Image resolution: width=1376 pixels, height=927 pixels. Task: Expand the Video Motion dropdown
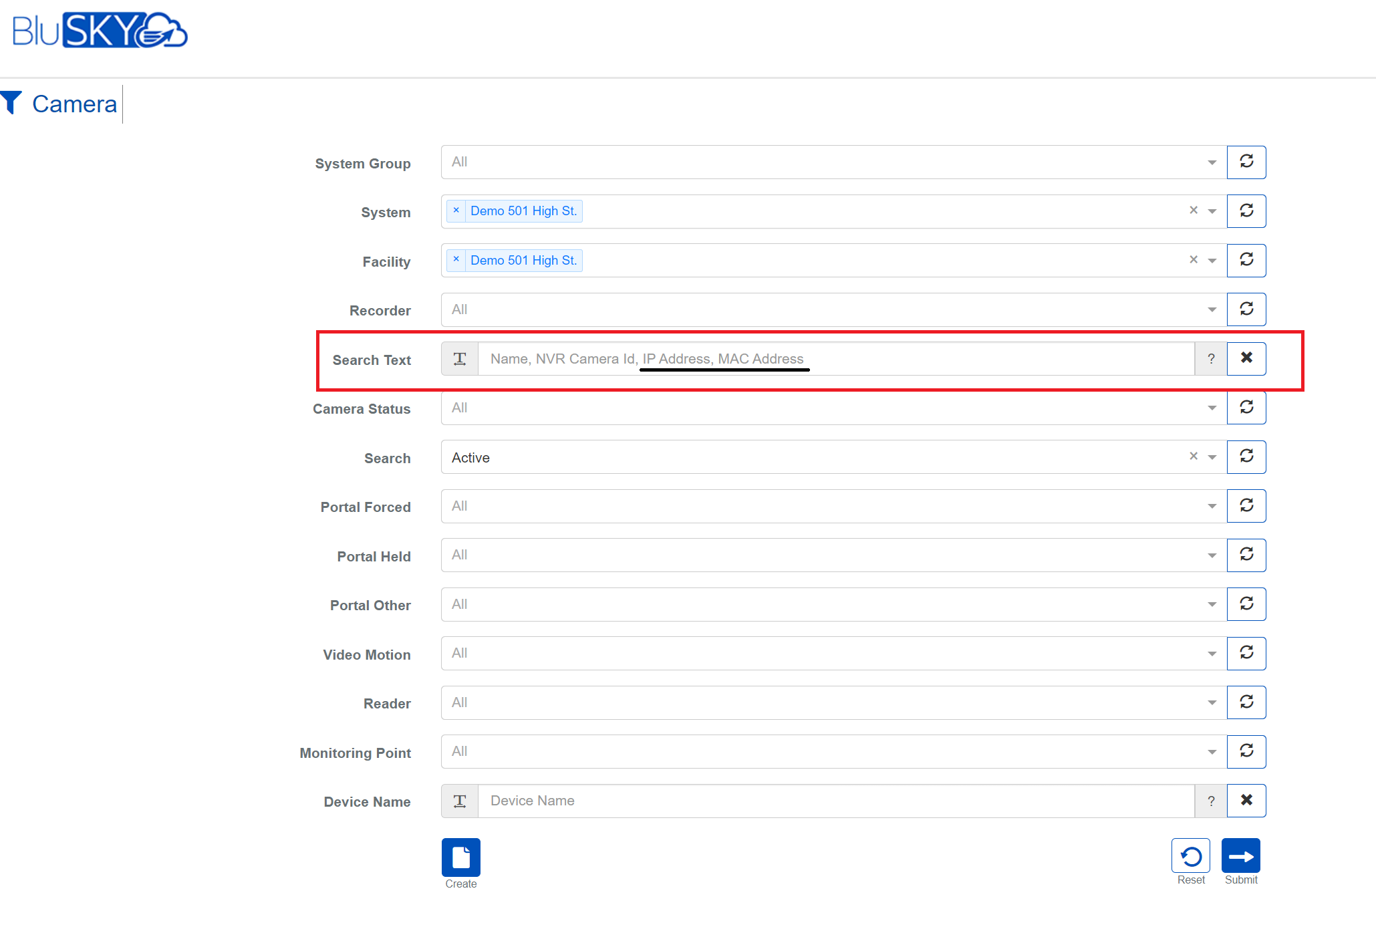pyautogui.click(x=1212, y=654)
